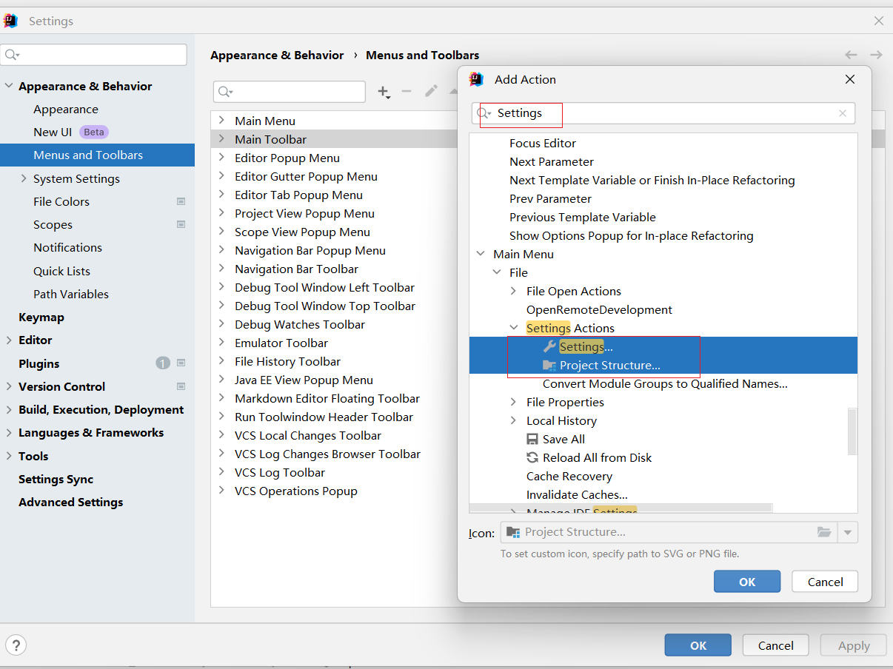Select the Edit action pencil icon
The height and width of the screenshot is (669, 893).
pyautogui.click(x=431, y=92)
